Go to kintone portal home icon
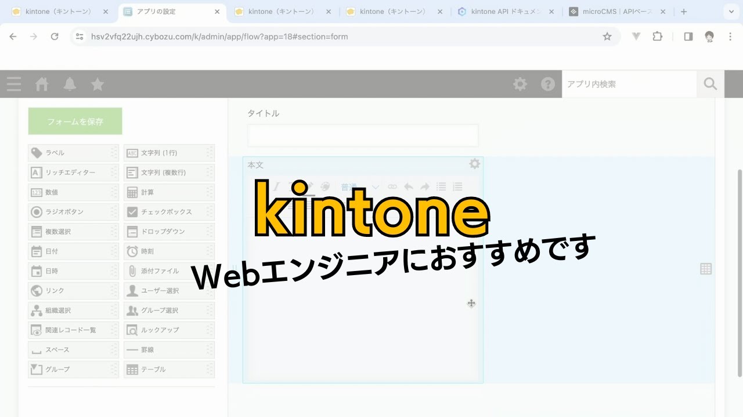This screenshot has width=743, height=417. point(42,84)
